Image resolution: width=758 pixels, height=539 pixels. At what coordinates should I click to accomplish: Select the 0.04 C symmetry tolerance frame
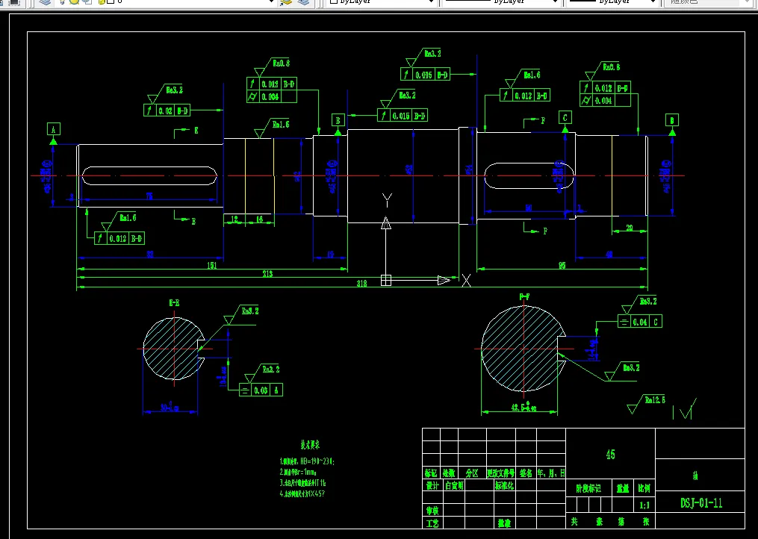click(x=640, y=322)
